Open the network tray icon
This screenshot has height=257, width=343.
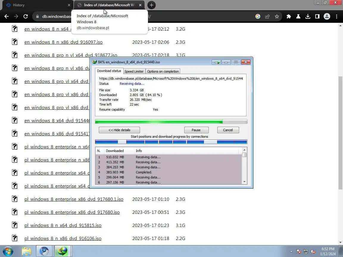[x=306, y=252]
